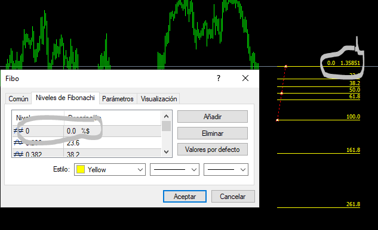Image resolution: width=378 pixels, height=230 pixels.
Task: Switch to the Común tab
Action: [19, 99]
